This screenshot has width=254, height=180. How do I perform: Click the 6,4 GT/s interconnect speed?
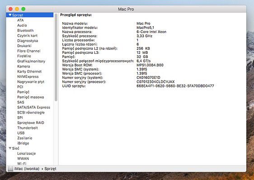[144, 61]
